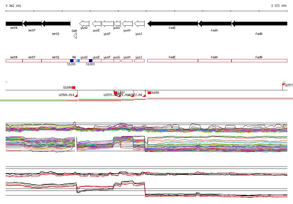Image resolution: width=293 pixels, height=204 pixels.
Task: Select the white yusG gene arrow
Action: click(117, 23)
